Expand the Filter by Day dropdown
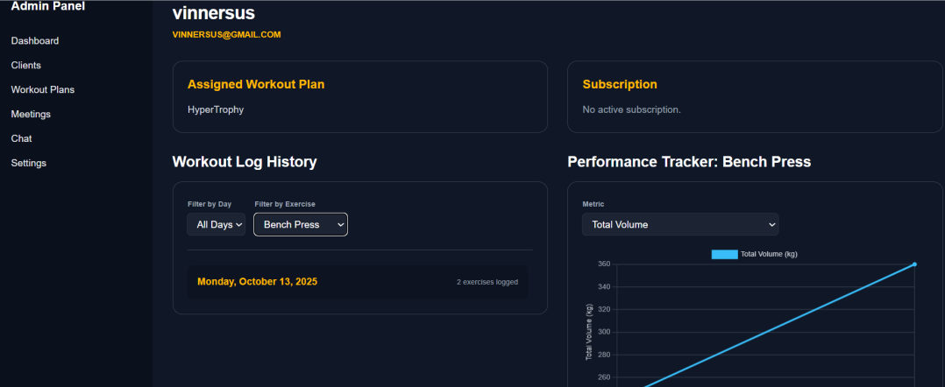The image size is (945, 387). [x=217, y=225]
